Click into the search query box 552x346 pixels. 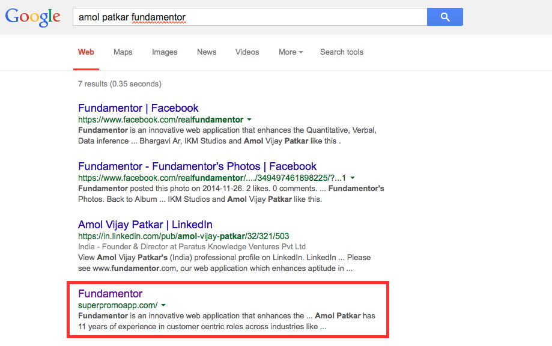pos(249,17)
